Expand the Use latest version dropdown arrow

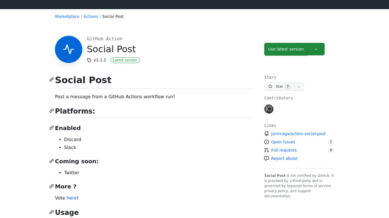point(316,49)
